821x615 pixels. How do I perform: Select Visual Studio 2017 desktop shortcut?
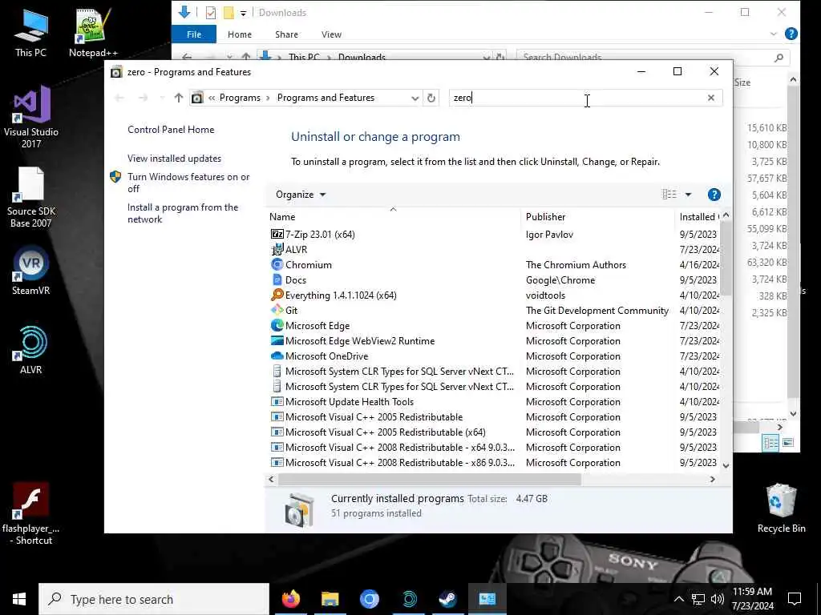click(31, 117)
